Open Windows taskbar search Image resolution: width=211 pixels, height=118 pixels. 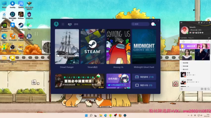[x=91, y=115]
